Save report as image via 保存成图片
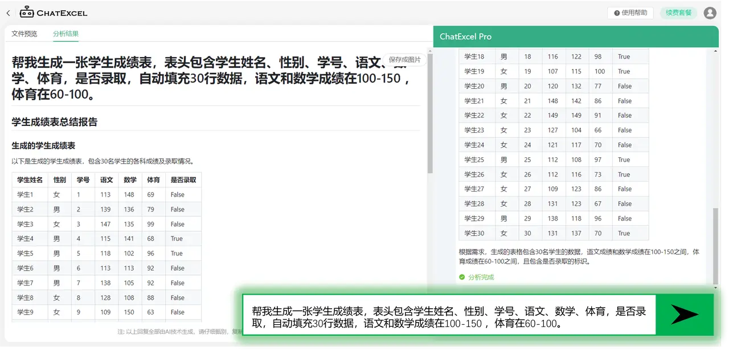729x351 pixels. [x=404, y=60]
